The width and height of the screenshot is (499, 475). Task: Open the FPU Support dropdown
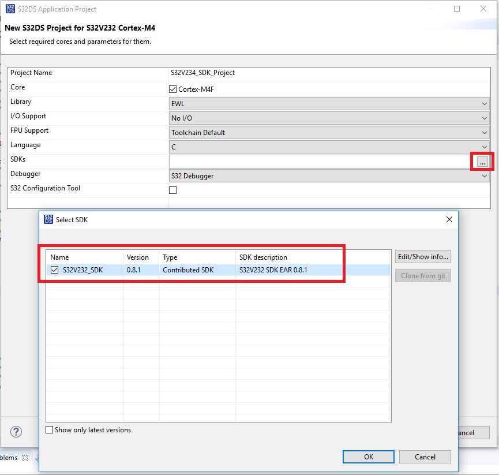point(329,132)
